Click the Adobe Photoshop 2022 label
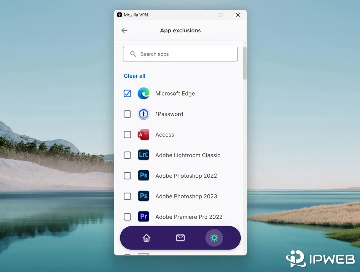This screenshot has height=272, width=360. tap(186, 176)
